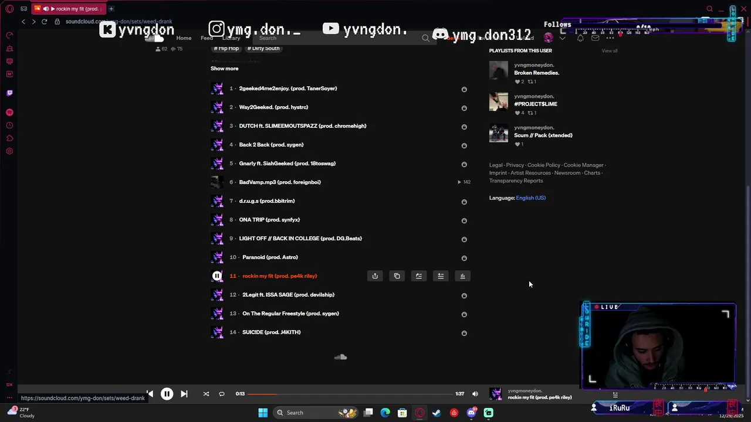Add rockin my fit to Next up
751x422 pixels.
pos(419,276)
